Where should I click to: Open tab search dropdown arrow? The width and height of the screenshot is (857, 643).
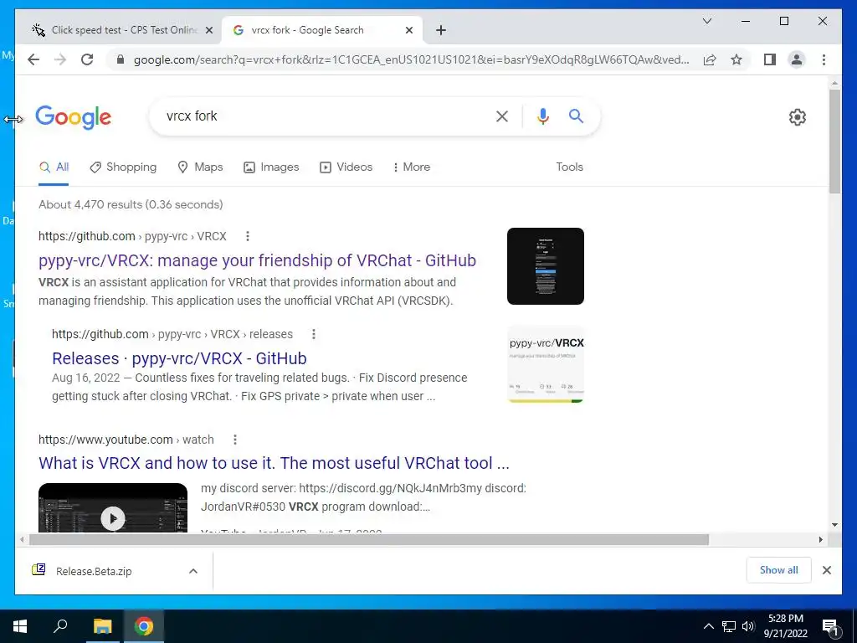click(706, 21)
